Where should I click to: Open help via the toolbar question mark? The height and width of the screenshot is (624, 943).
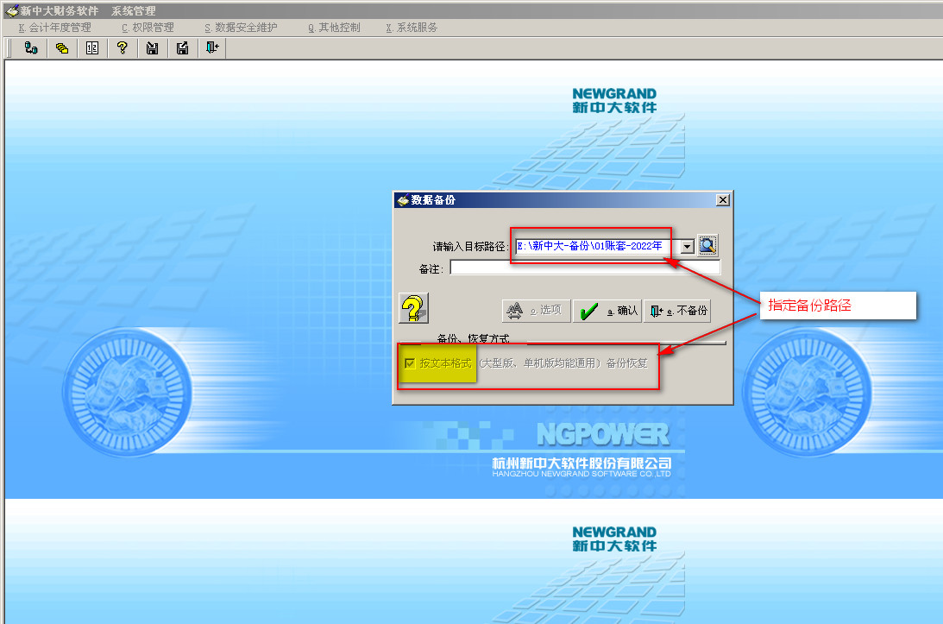click(x=122, y=48)
